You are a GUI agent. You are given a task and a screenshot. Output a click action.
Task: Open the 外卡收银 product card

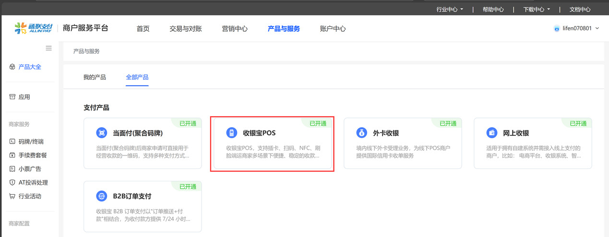(x=403, y=143)
